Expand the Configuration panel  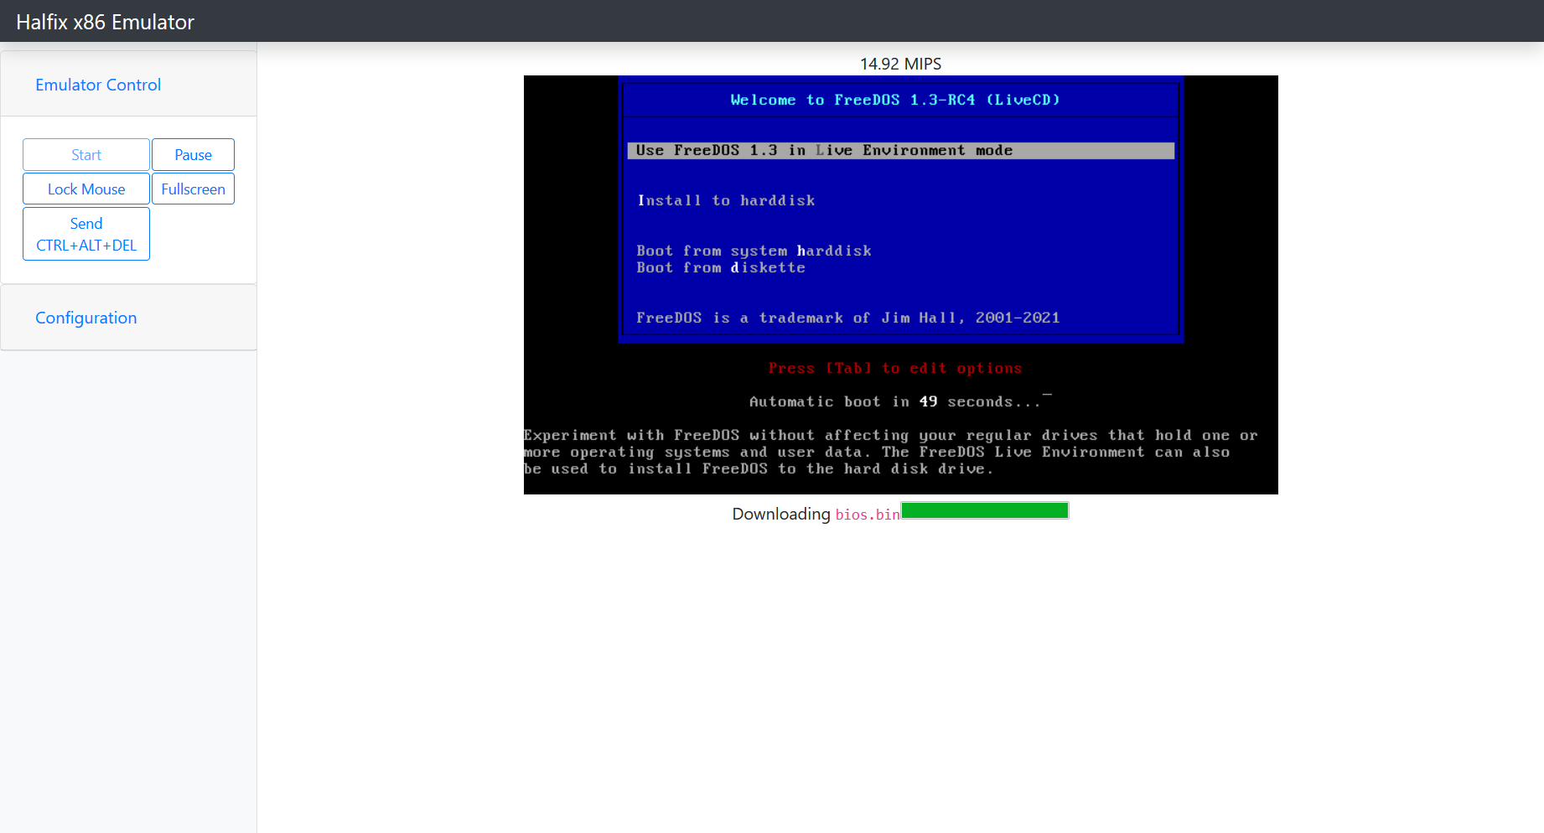pyautogui.click(x=85, y=318)
